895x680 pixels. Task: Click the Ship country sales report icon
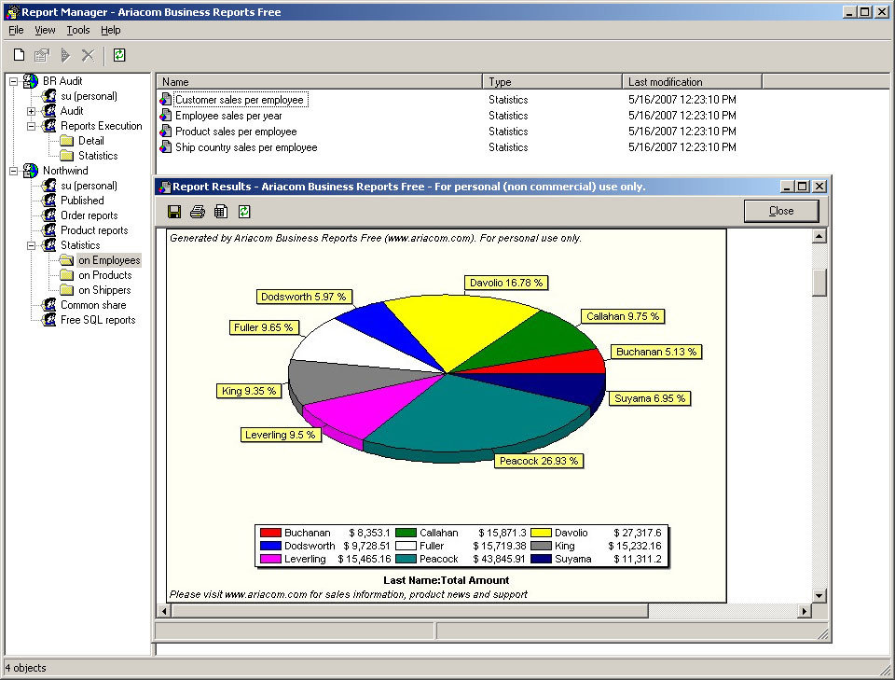[166, 147]
